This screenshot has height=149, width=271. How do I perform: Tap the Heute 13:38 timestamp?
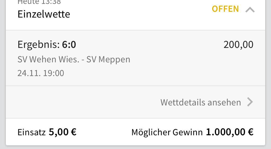(x=39, y=2)
